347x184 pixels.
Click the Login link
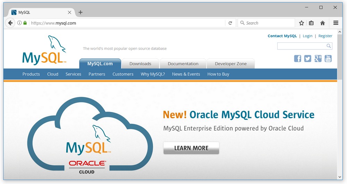pos(307,36)
